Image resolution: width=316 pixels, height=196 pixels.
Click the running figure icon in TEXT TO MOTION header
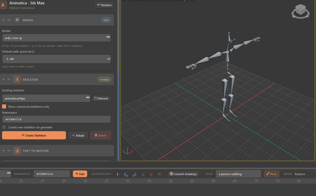pyautogui.click(x=17, y=151)
